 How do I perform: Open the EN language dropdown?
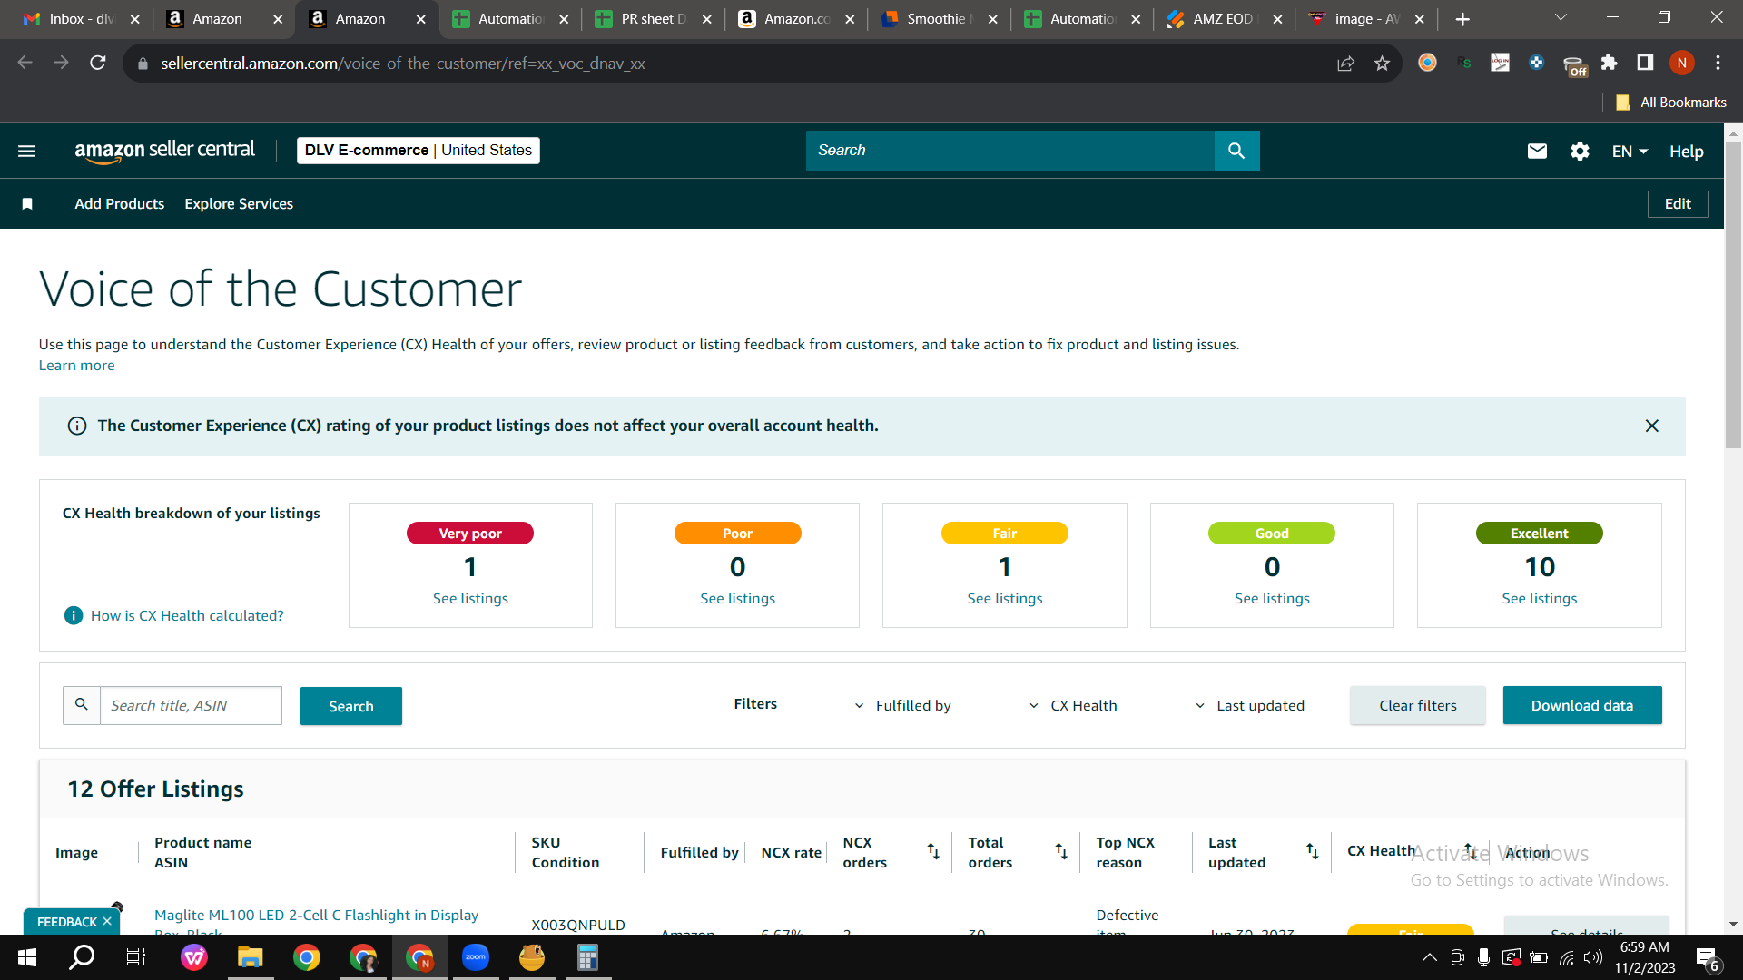[1630, 152]
